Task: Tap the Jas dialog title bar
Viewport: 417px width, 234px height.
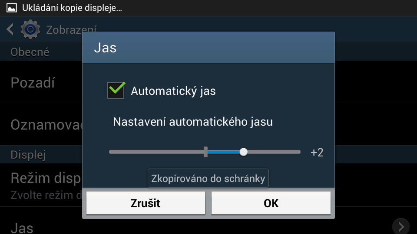Action: click(x=208, y=48)
